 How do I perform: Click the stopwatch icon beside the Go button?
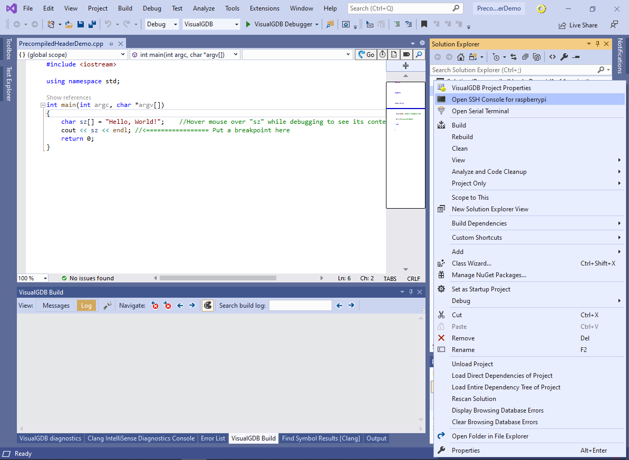pyautogui.click(x=383, y=55)
